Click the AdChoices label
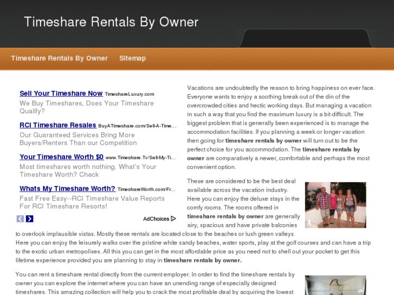The width and height of the screenshot is (394, 295). coord(156,219)
